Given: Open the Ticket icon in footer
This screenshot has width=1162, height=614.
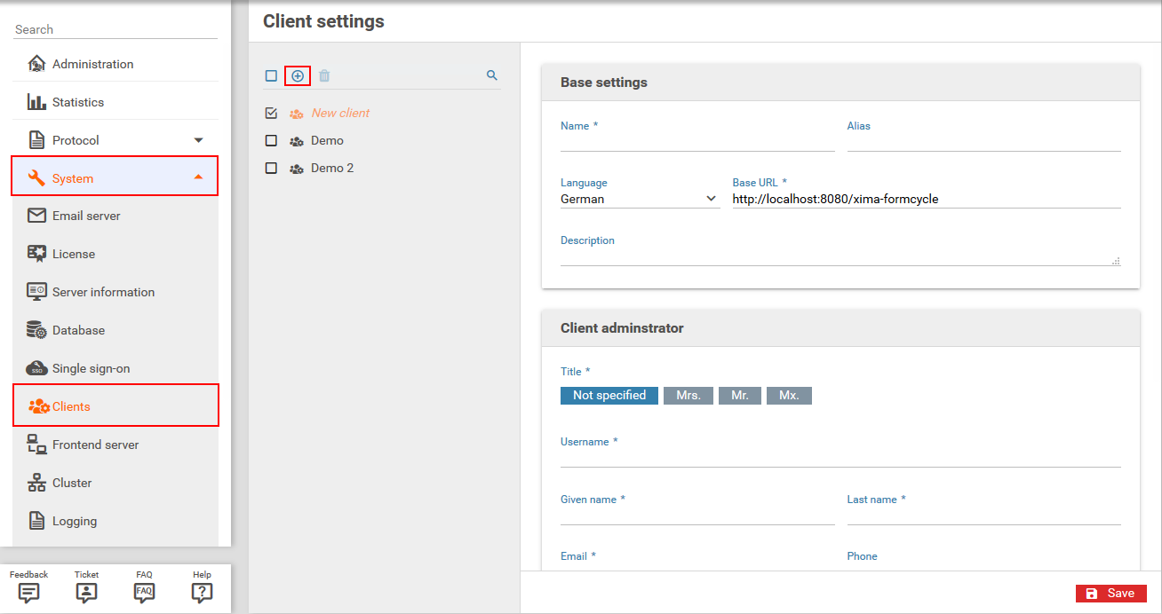Looking at the screenshot, I should pyautogui.click(x=86, y=593).
